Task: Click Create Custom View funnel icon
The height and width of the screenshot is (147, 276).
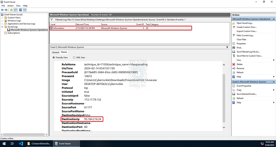Action: pyautogui.click(x=234, y=27)
